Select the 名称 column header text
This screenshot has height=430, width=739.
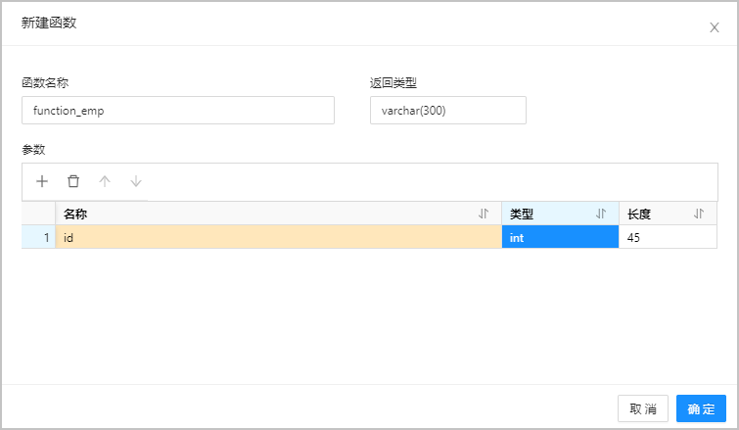click(75, 215)
